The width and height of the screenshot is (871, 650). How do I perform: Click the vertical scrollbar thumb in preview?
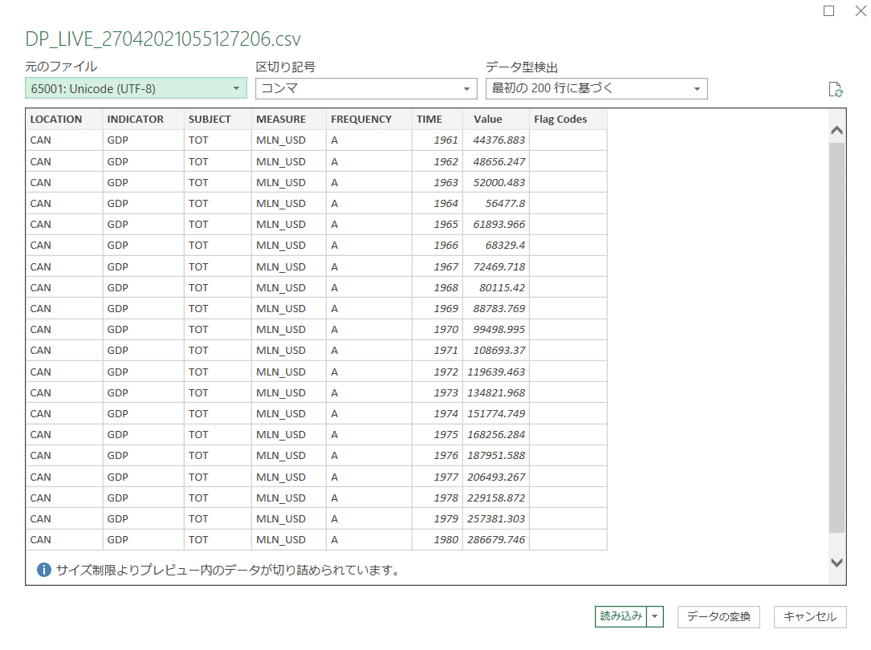pyautogui.click(x=836, y=337)
